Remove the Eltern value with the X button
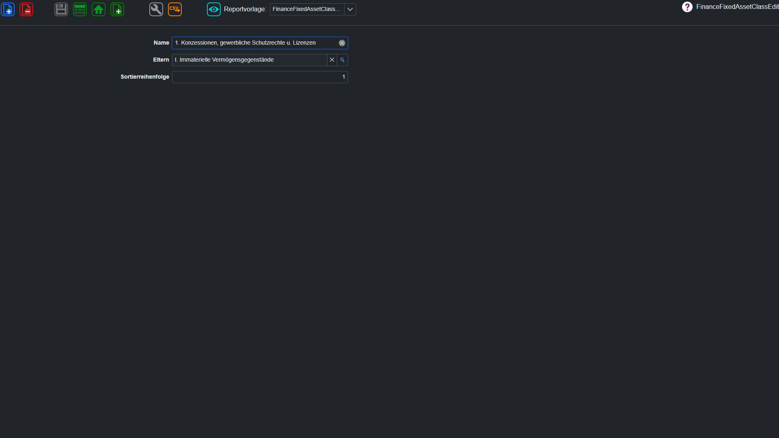Image resolution: width=779 pixels, height=438 pixels. coord(332,60)
